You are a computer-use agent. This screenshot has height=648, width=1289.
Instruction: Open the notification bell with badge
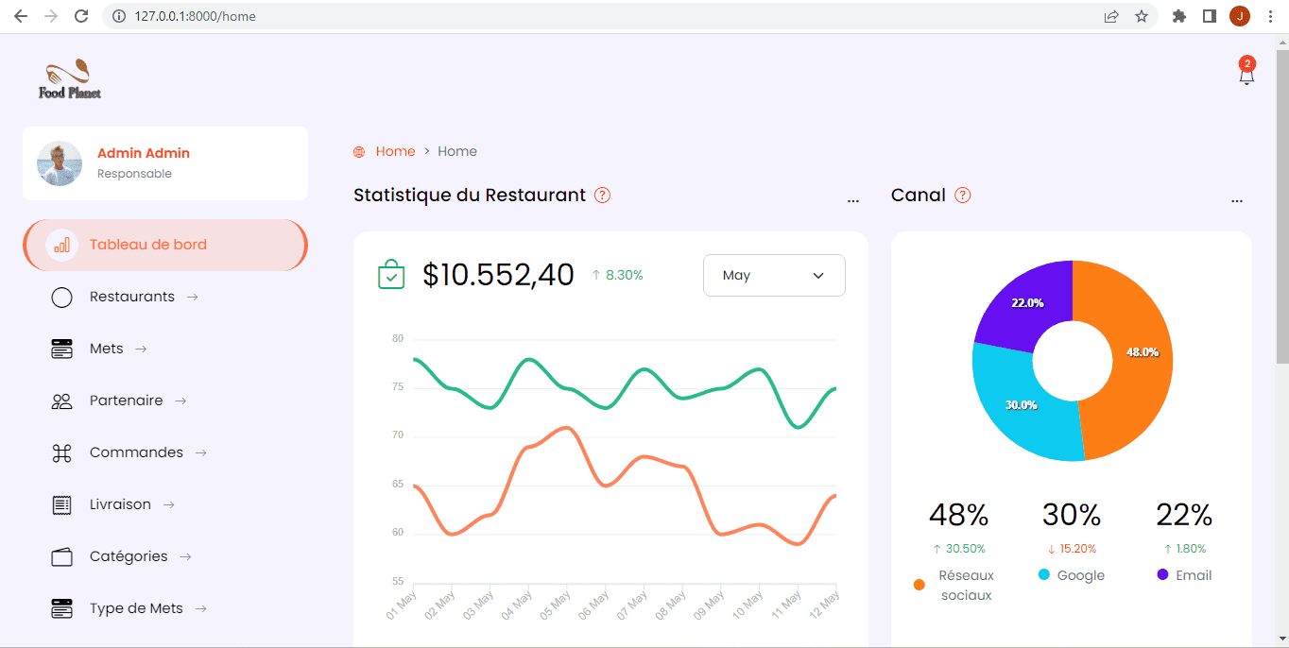(1246, 72)
